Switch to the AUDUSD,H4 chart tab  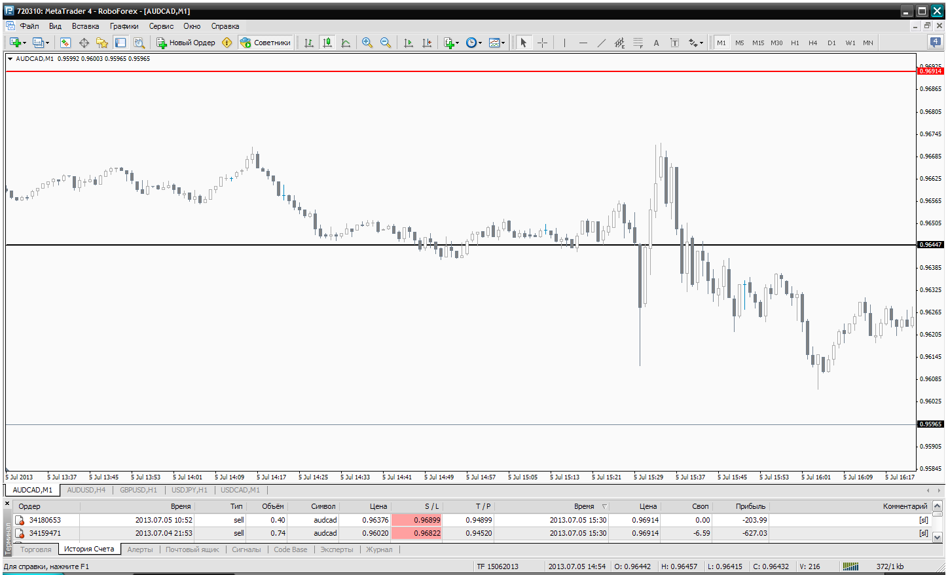(86, 490)
